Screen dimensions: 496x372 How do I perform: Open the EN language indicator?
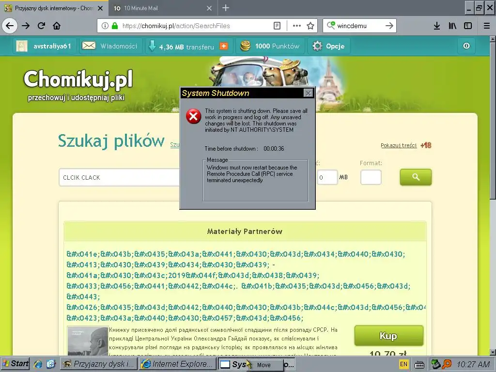coord(403,364)
